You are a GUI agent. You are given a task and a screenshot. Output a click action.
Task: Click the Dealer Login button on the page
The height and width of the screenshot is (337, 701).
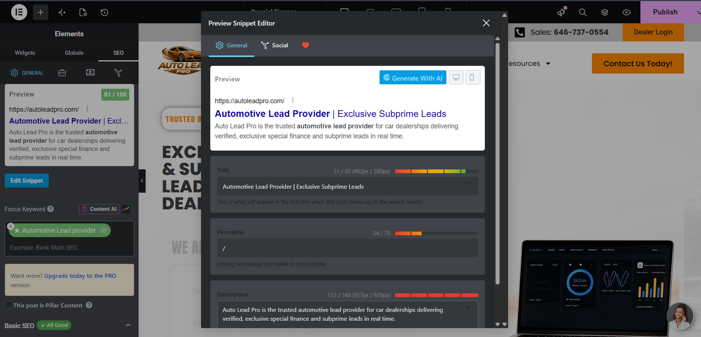(x=653, y=32)
